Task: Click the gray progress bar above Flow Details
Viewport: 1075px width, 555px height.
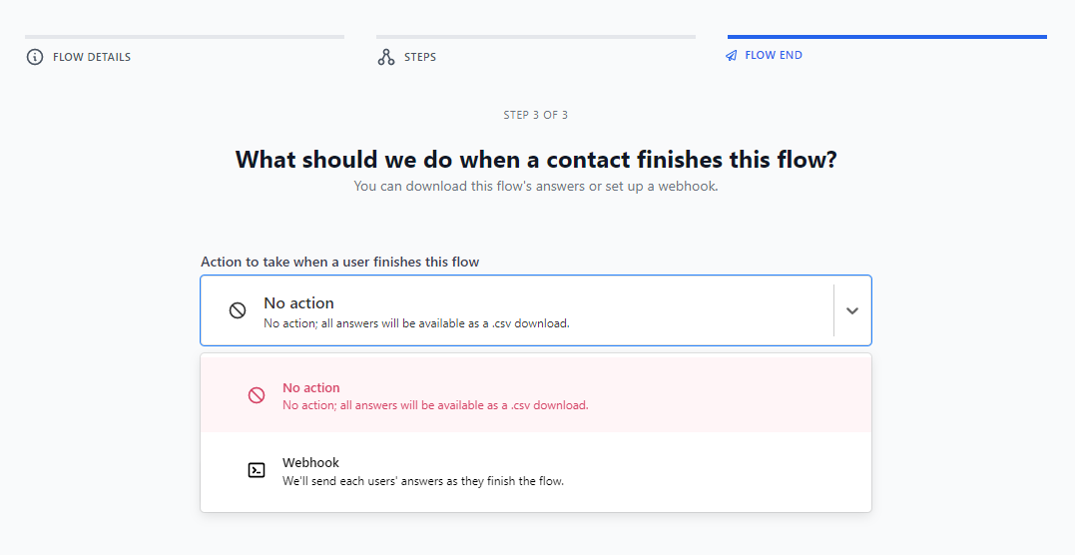Action: point(185,37)
